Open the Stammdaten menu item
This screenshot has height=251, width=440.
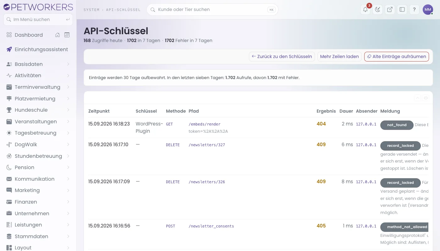(x=38, y=236)
